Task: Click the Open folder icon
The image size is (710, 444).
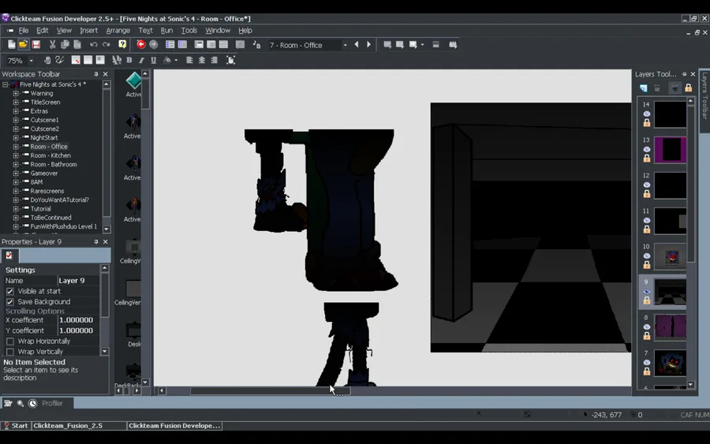Action: 24,45
